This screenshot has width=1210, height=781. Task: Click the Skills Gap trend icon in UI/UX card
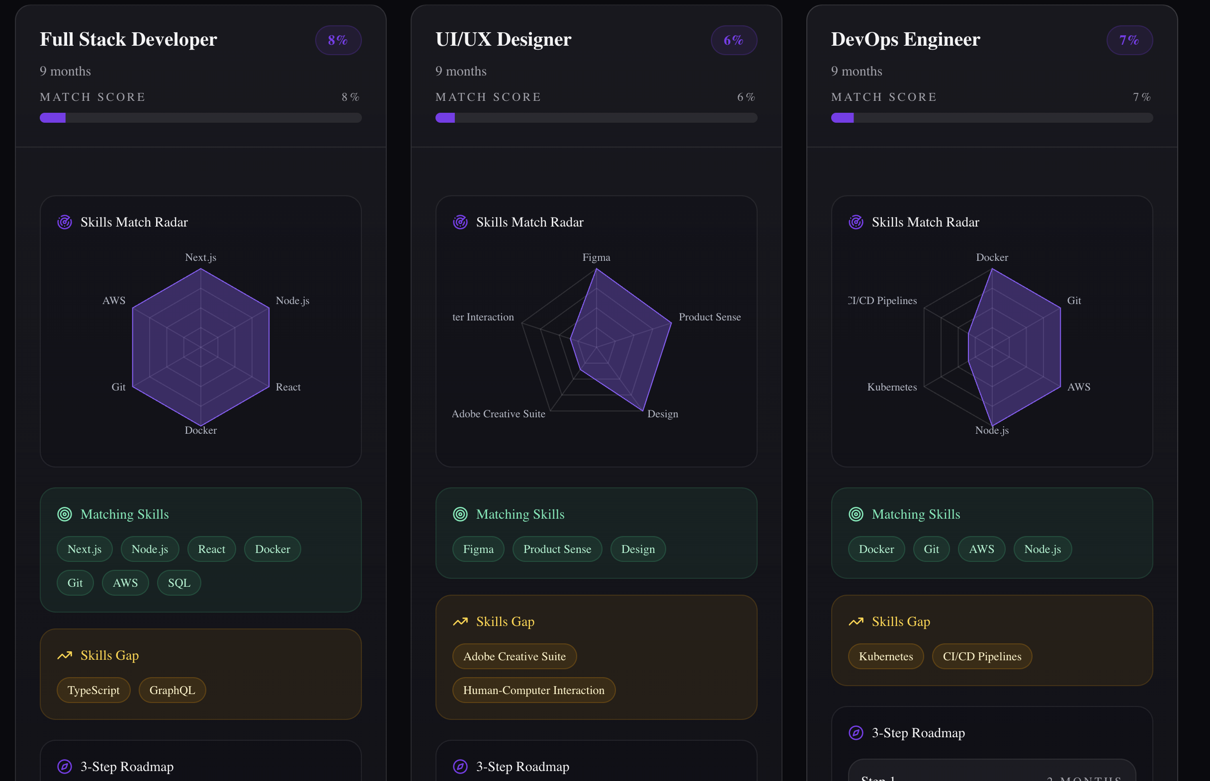pyautogui.click(x=460, y=622)
